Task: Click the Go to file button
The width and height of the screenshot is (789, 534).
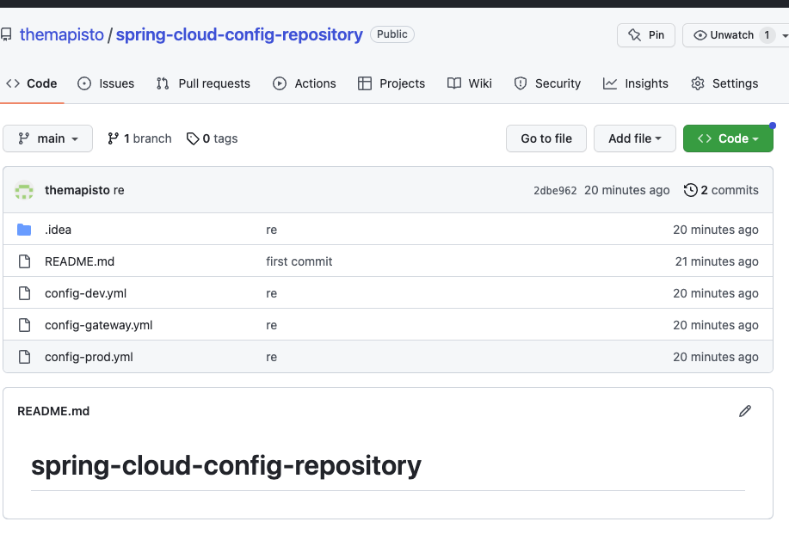Action: click(x=546, y=138)
